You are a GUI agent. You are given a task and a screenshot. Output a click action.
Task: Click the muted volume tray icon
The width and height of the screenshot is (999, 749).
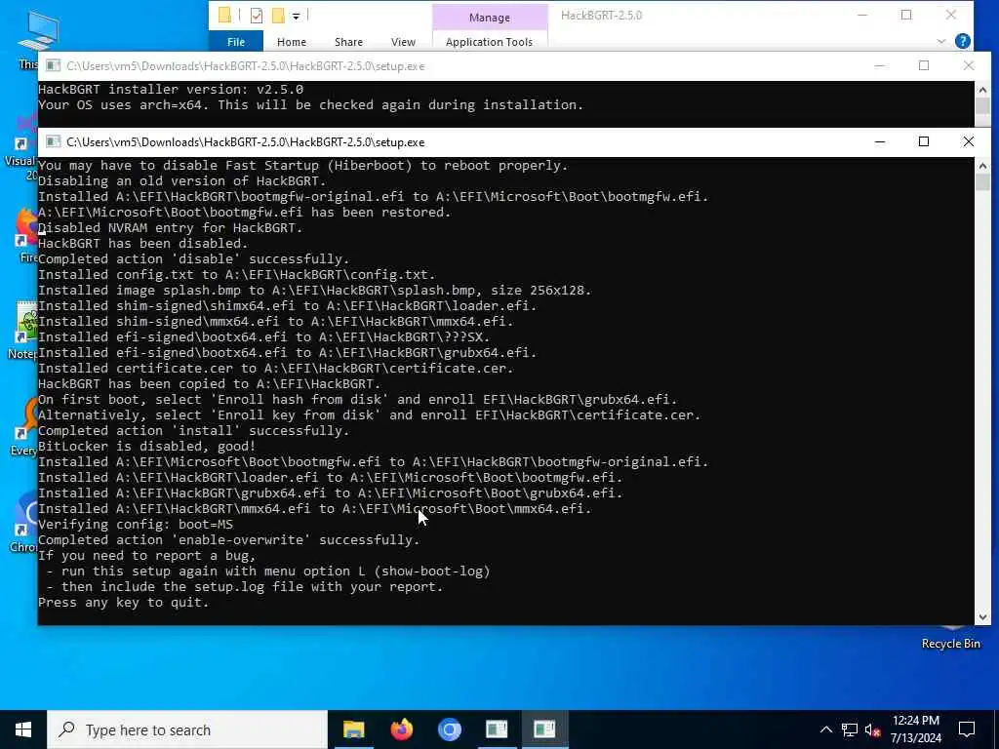click(873, 729)
